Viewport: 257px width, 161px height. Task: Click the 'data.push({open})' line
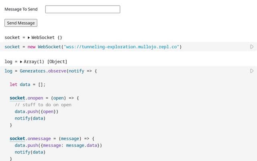pos(37,111)
